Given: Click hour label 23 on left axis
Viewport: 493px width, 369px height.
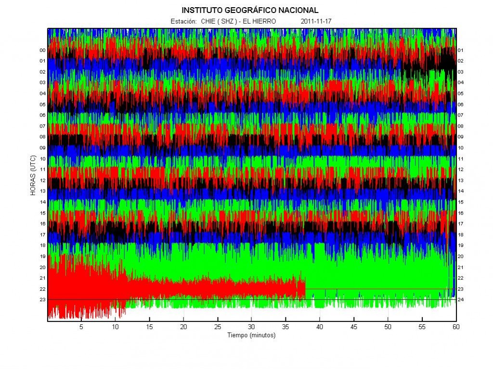Looking at the screenshot, I should coord(42,300).
